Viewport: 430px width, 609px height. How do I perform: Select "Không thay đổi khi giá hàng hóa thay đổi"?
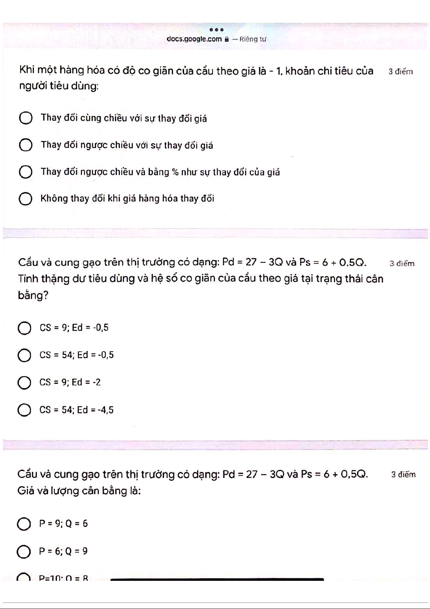click(26, 199)
